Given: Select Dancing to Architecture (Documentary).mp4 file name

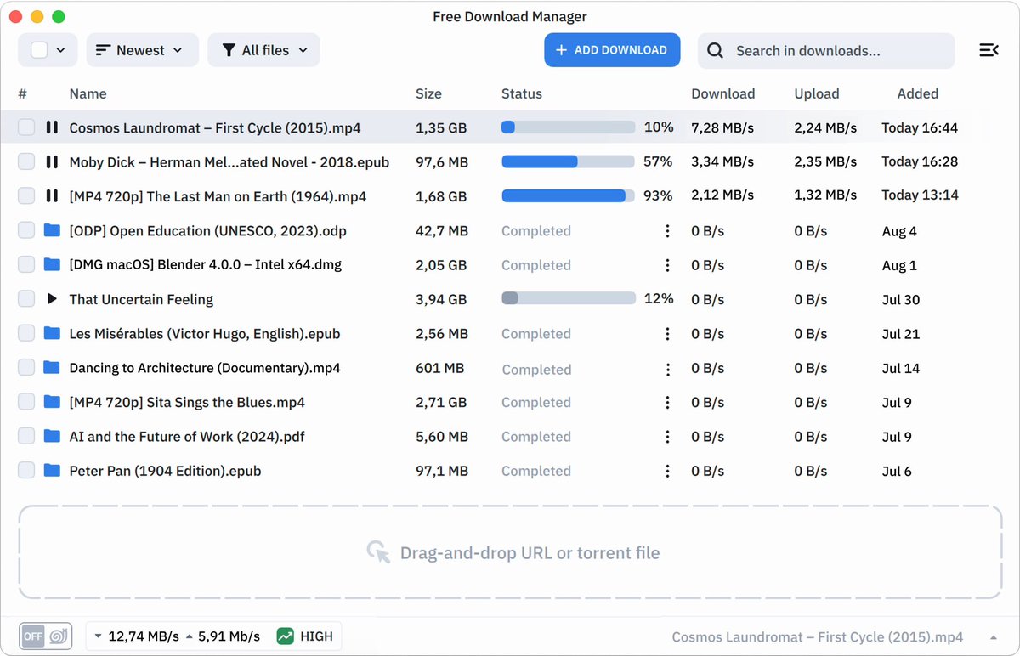Looking at the screenshot, I should tap(205, 368).
